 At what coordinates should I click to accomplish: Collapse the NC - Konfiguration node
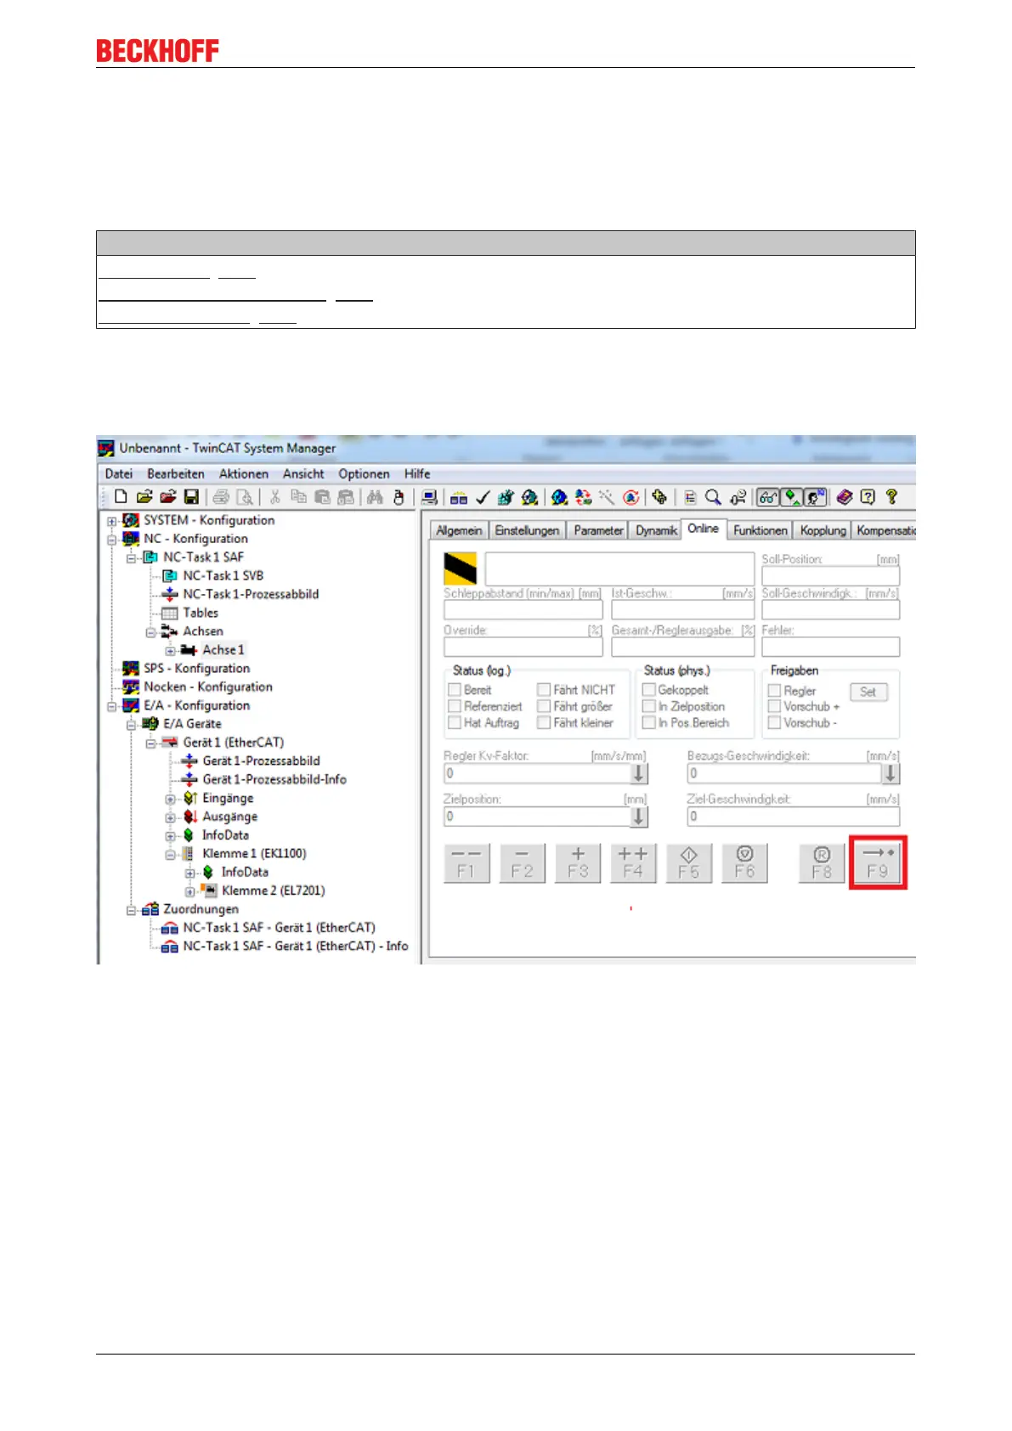(x=111, y=540)
